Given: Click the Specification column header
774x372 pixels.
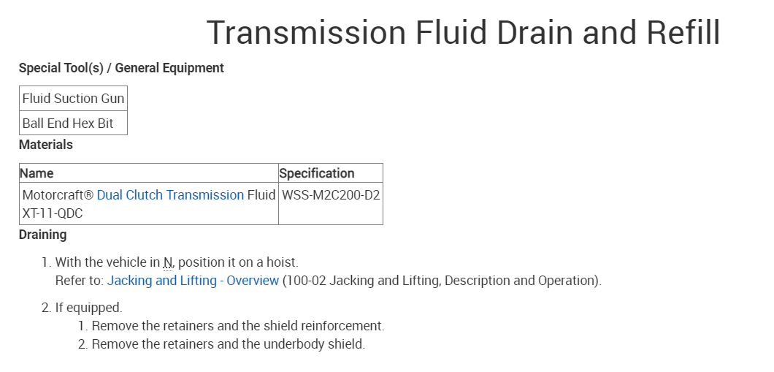Looking at the screenshot, I should pyautogui.click(x=317, y=173).
